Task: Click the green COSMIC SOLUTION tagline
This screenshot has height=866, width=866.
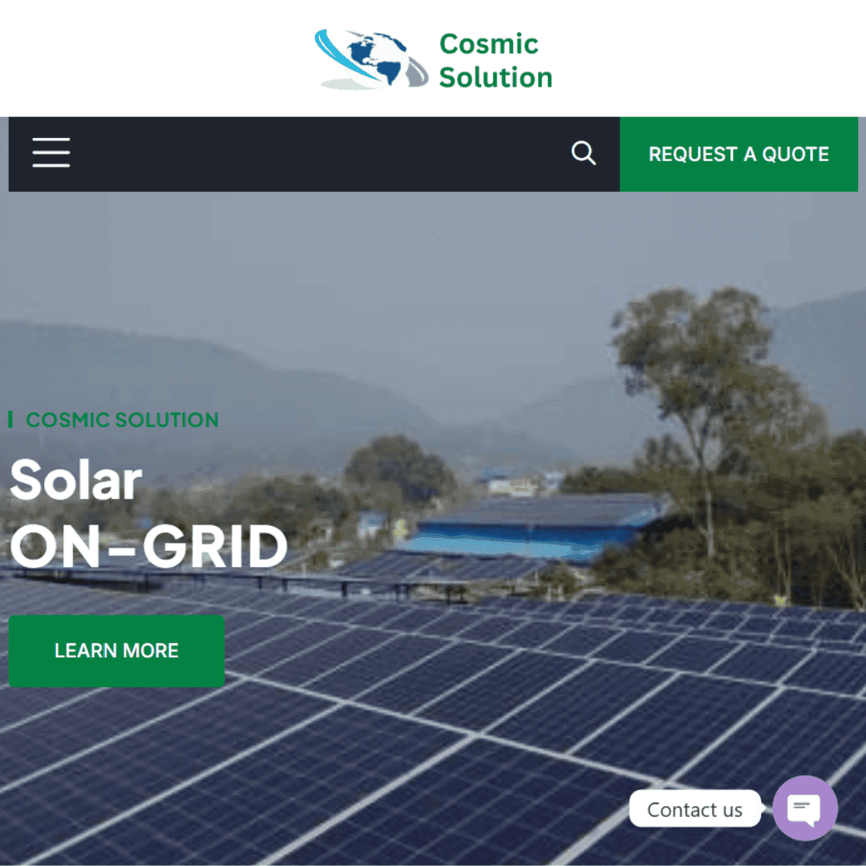Action: tap(122, 419)
